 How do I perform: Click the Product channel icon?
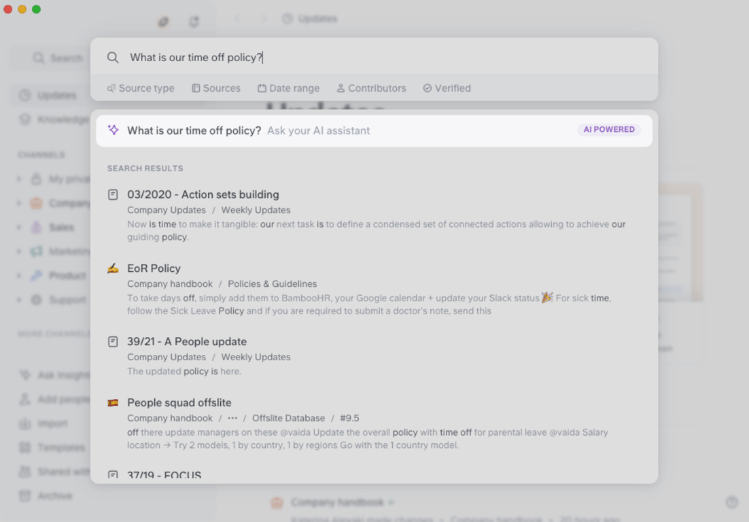36,275
